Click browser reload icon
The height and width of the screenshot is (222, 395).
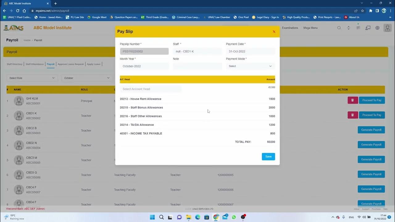click(x=18, y=10)
